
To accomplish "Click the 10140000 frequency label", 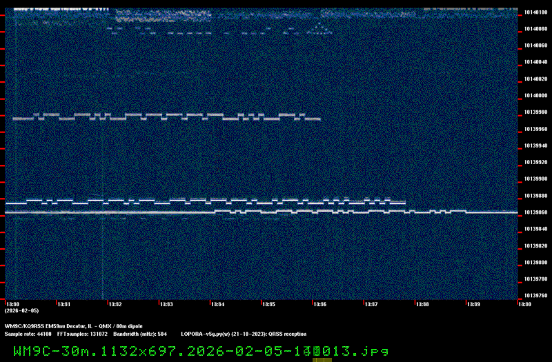I will 535,96.
